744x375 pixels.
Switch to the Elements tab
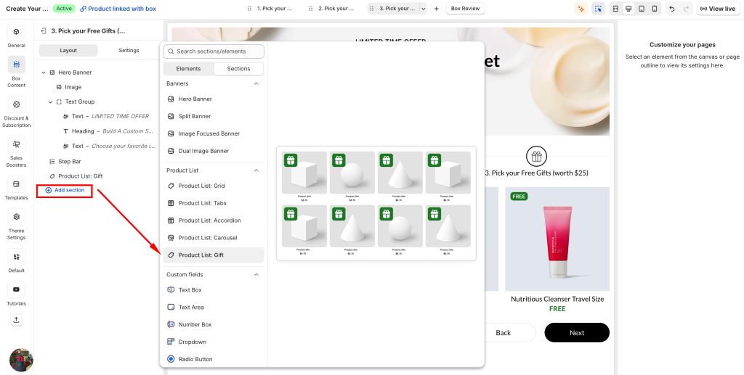point(188,69)
